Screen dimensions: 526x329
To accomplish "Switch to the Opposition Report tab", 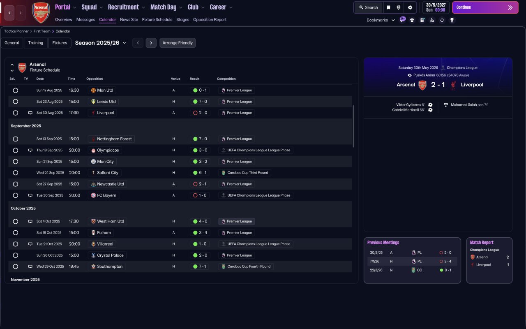I will (210, 20).
